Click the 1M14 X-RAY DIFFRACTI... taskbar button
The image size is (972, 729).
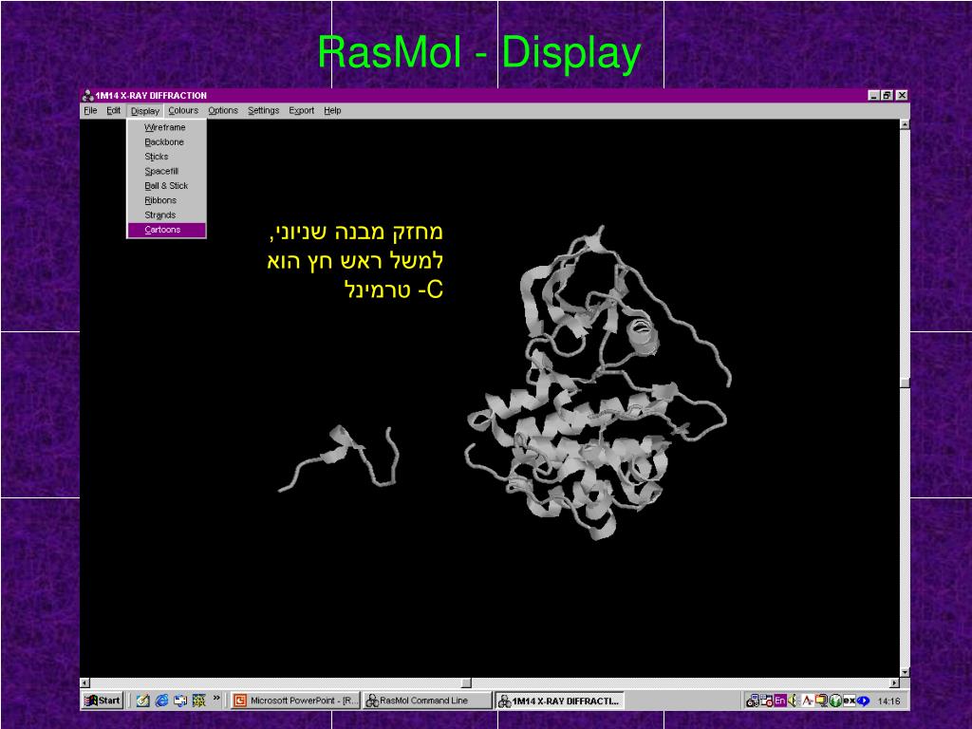560,701
